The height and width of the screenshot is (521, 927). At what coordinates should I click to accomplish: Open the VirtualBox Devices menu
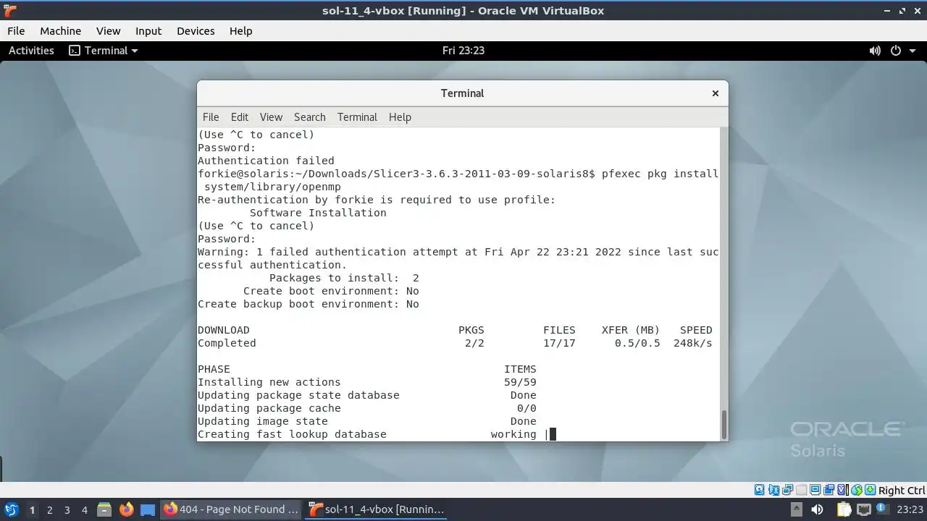196,31
